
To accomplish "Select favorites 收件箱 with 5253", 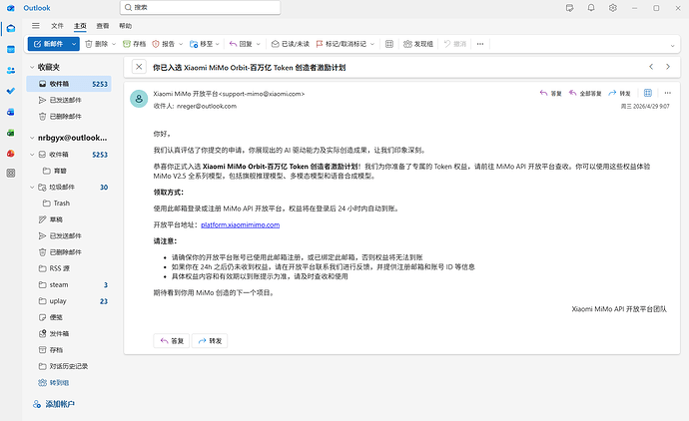I will [69, 84].
